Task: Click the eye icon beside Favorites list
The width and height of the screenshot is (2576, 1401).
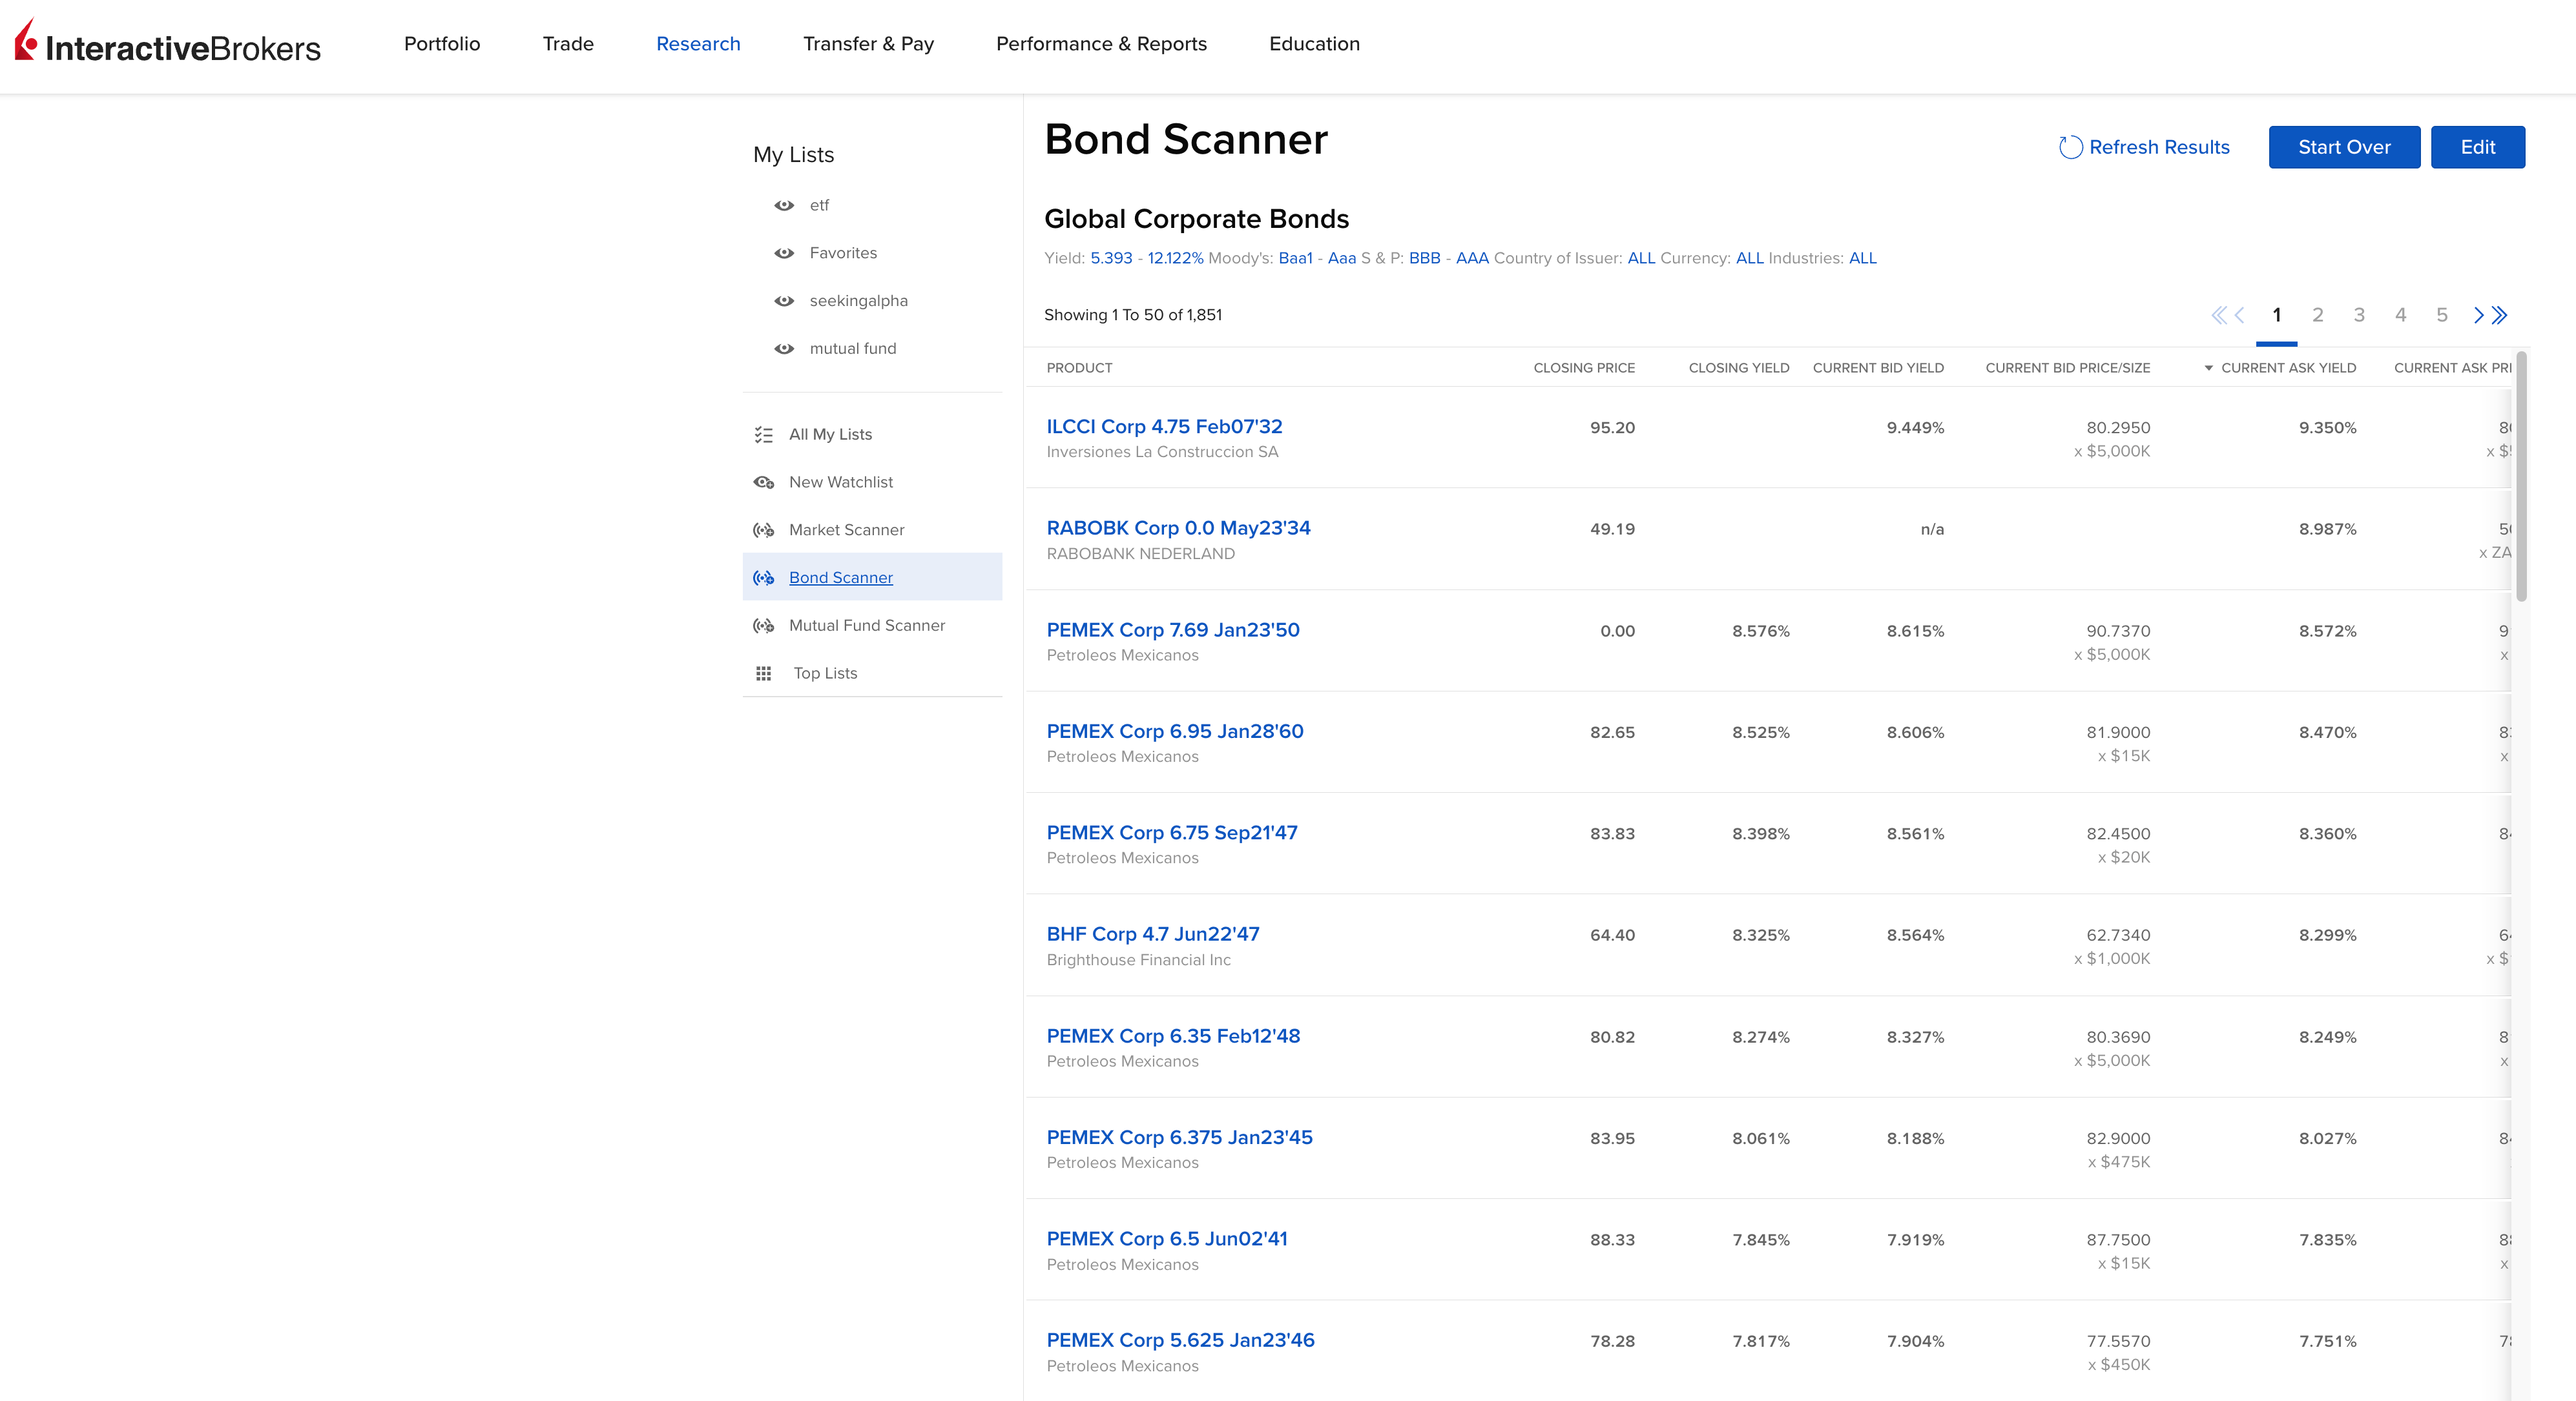Action: tap(784, 254)
